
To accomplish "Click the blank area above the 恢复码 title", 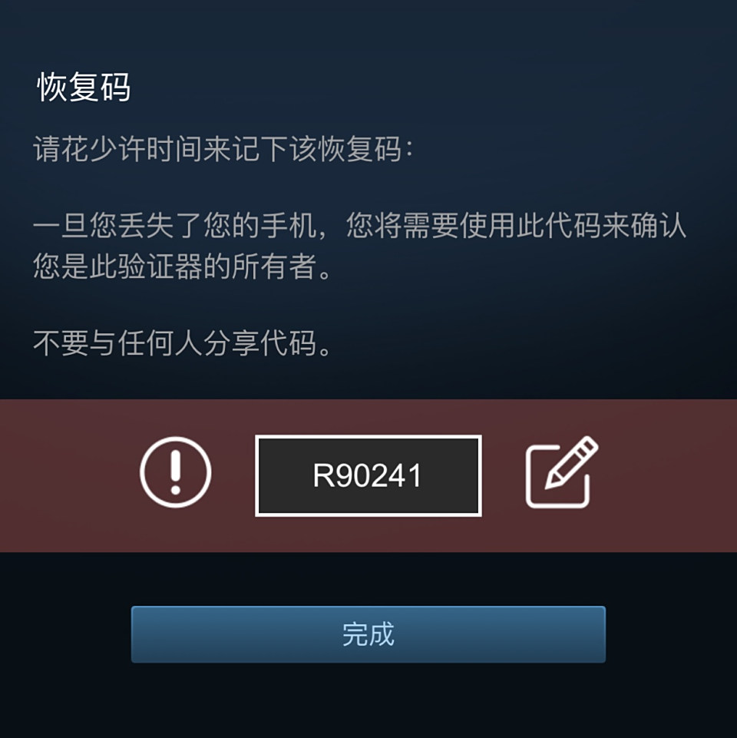I will point(368,33).
